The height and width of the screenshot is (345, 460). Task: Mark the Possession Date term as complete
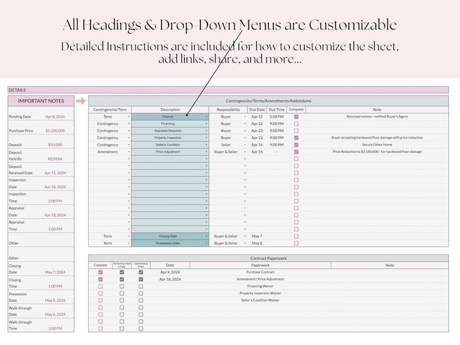[296, 243]
